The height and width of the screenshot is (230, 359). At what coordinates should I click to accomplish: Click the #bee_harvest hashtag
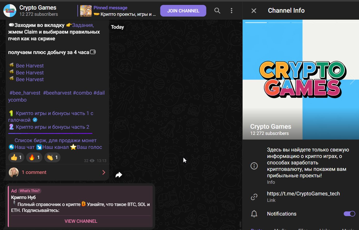25,93
